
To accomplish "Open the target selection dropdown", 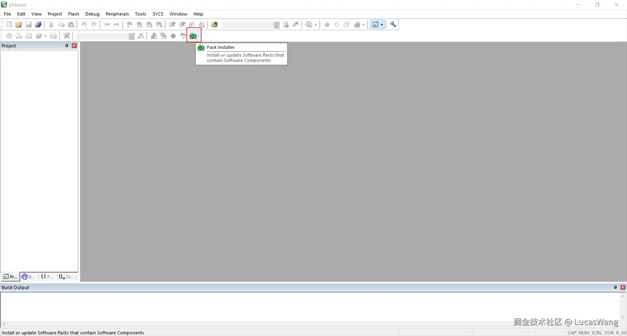I will click(x=132, y=36).
